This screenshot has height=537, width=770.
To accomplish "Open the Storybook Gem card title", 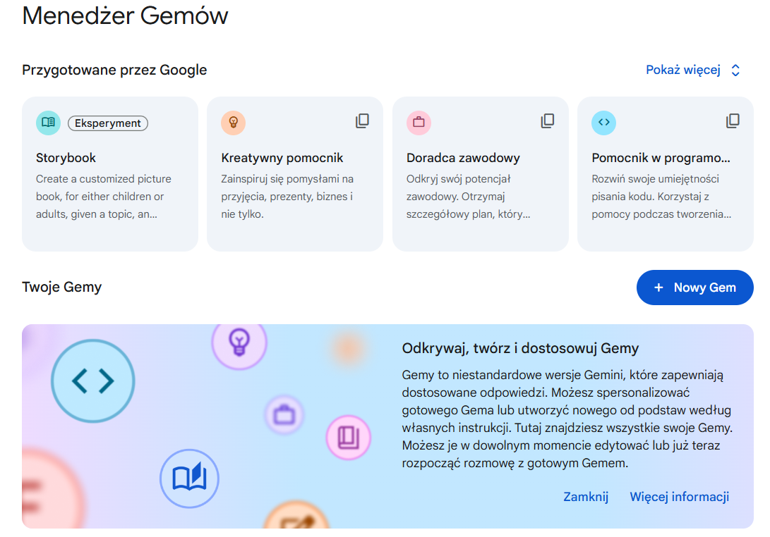I will click(66, 158).
